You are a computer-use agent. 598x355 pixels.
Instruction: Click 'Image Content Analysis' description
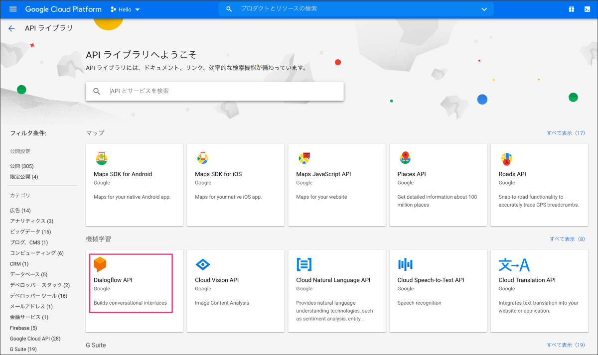pos(222,303)
